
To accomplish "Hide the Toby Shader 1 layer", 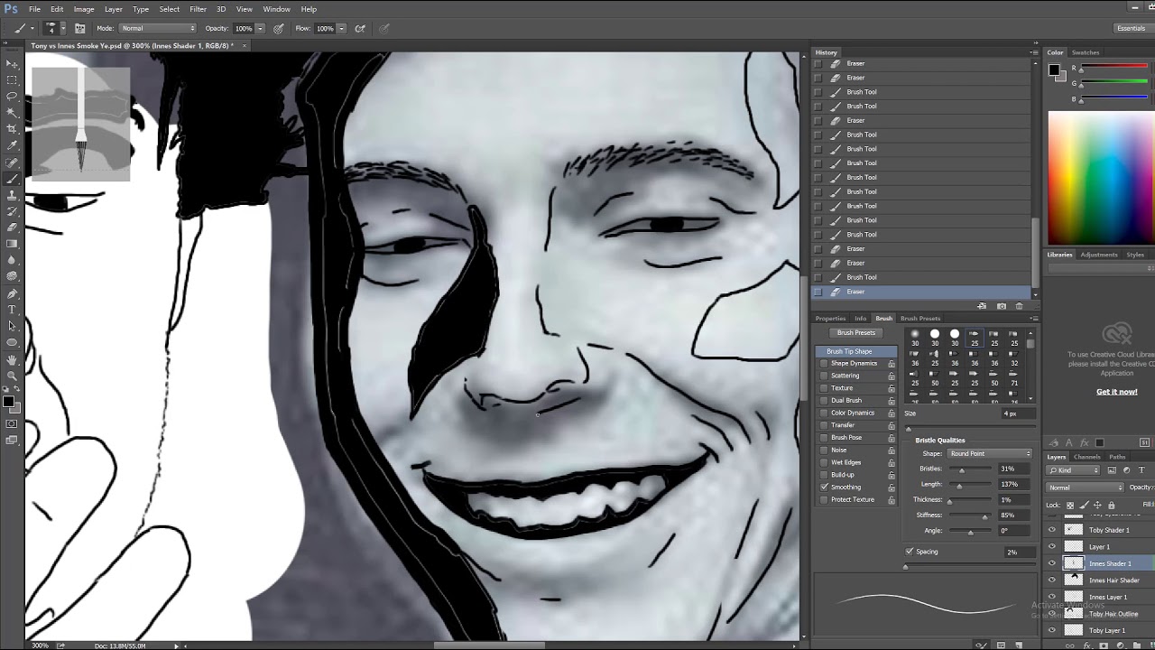I will pos(1052,530).
